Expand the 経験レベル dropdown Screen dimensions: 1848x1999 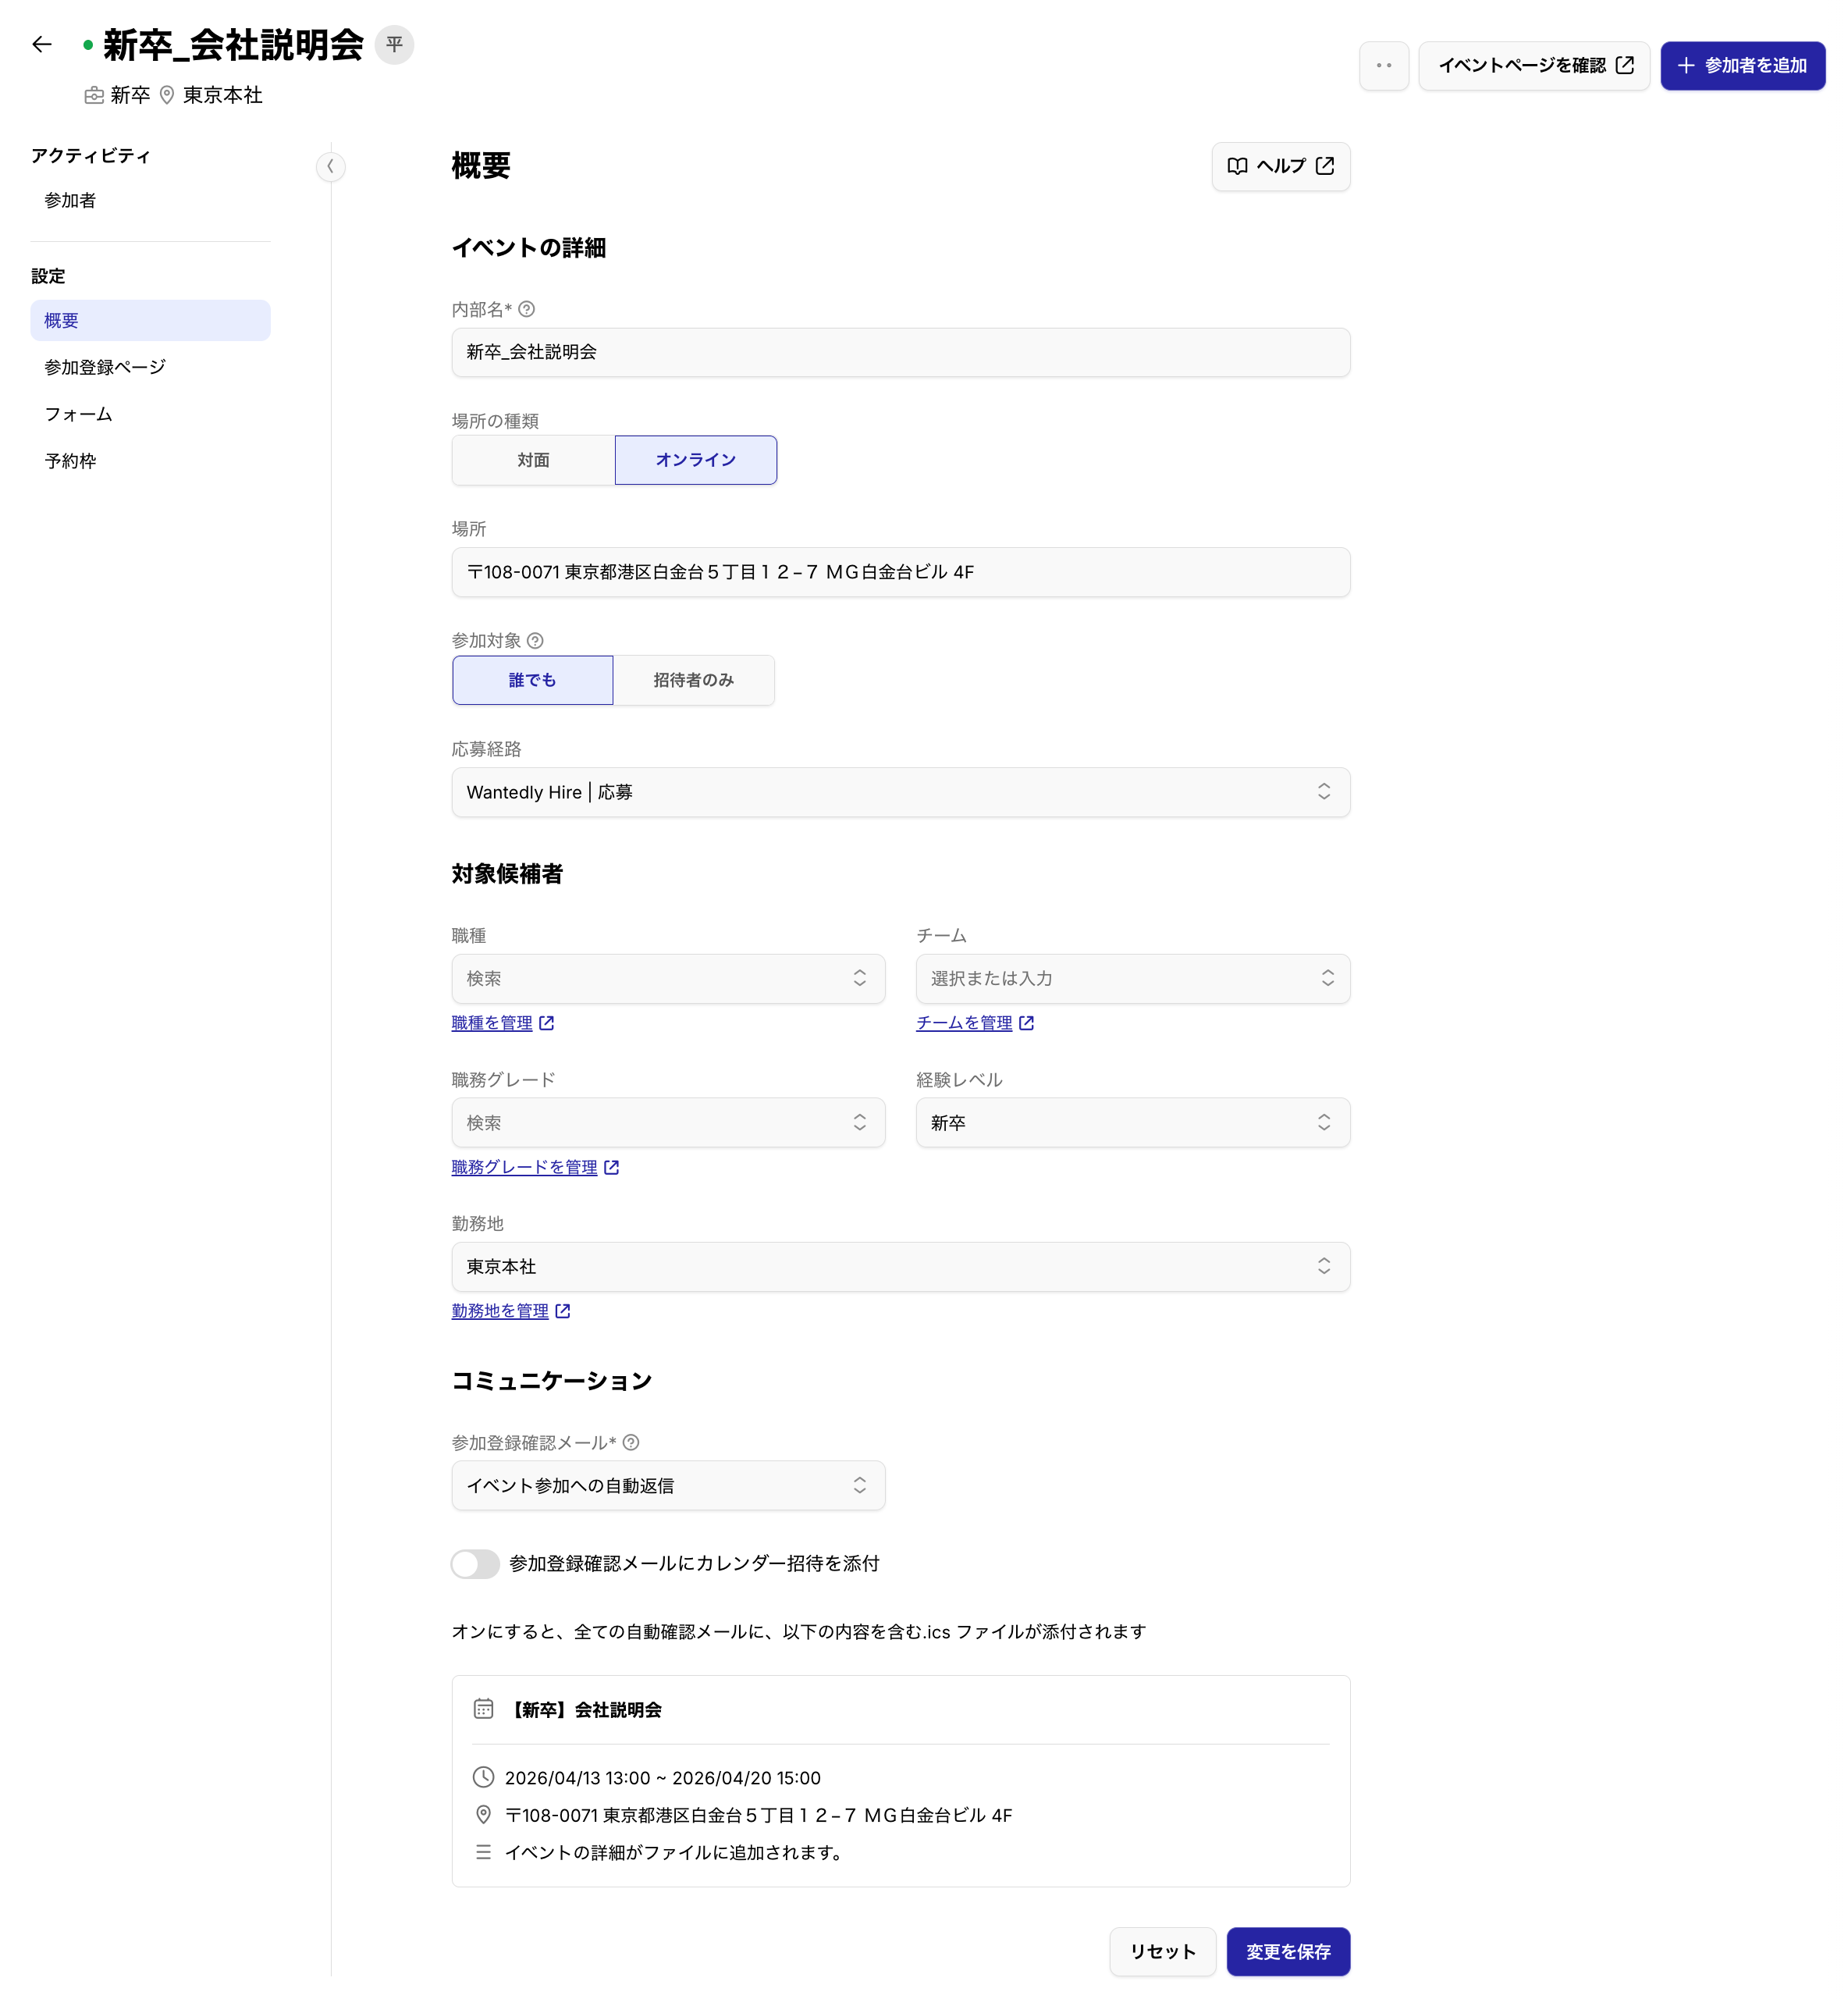[x=1132, y=1122]
